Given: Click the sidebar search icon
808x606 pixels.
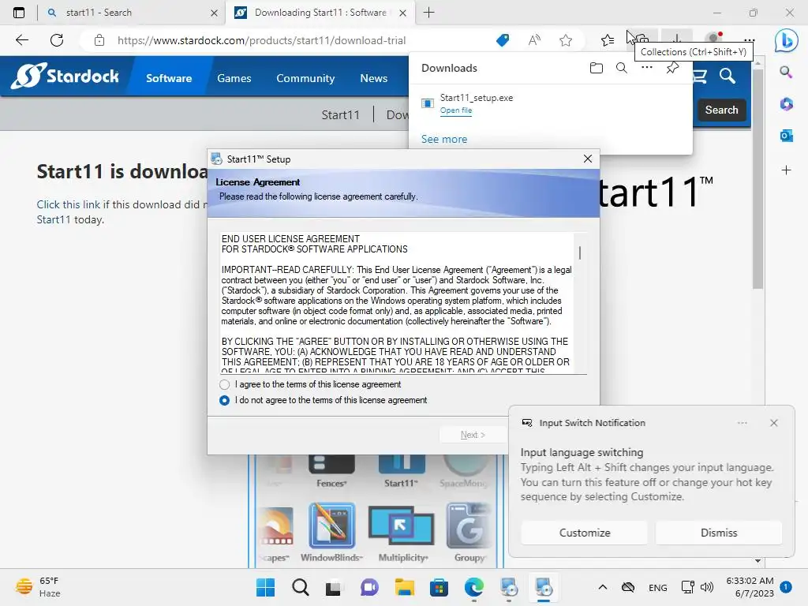Looking at the screenshot, I should coord(786,72).
